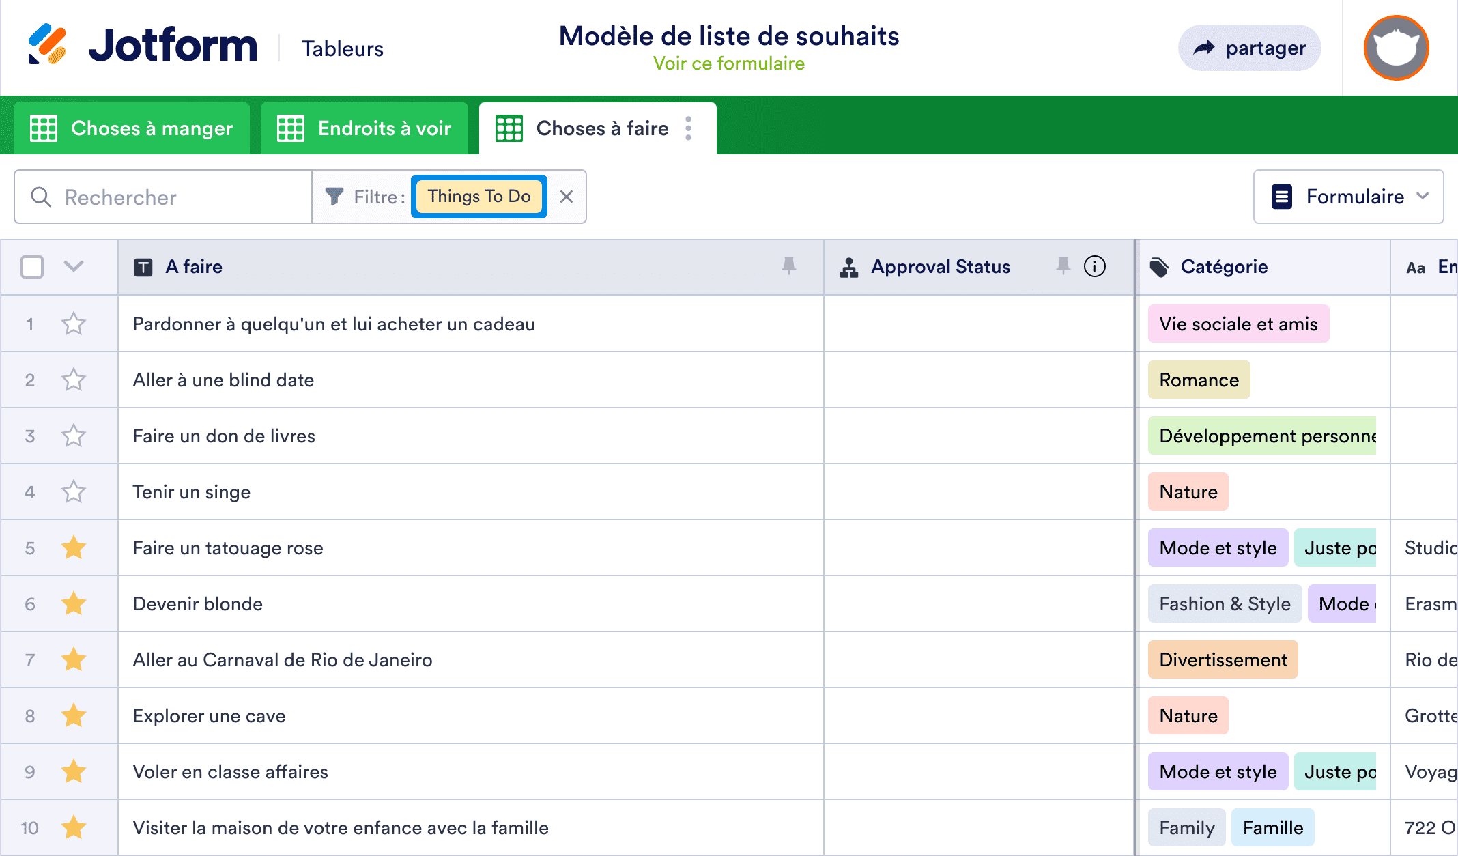
Task: Unstar the Voler en classe affaires row
Action: (73, 771)
